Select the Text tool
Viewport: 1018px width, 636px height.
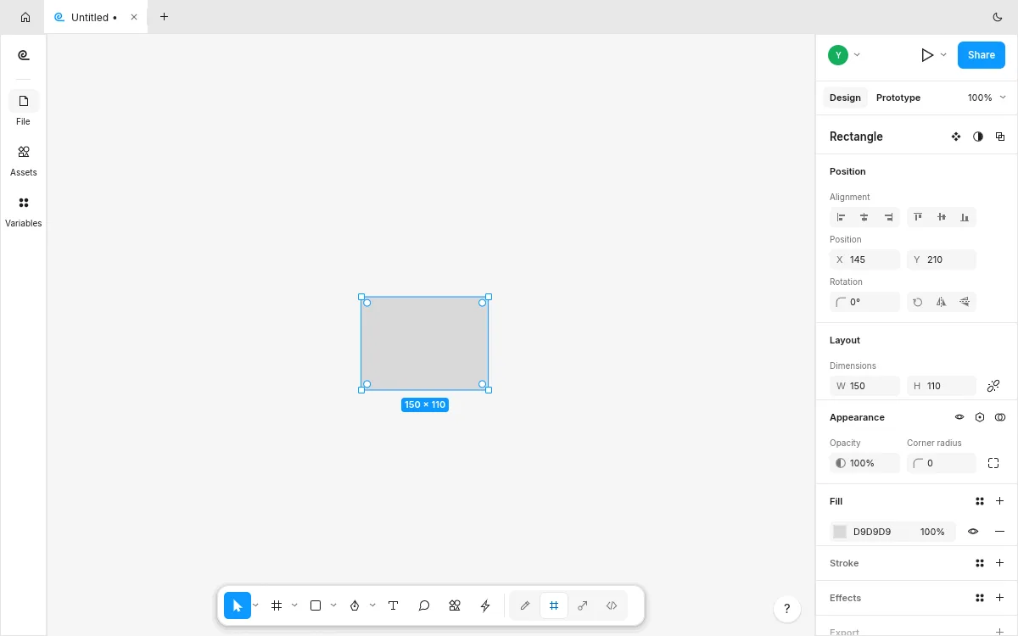394,605
